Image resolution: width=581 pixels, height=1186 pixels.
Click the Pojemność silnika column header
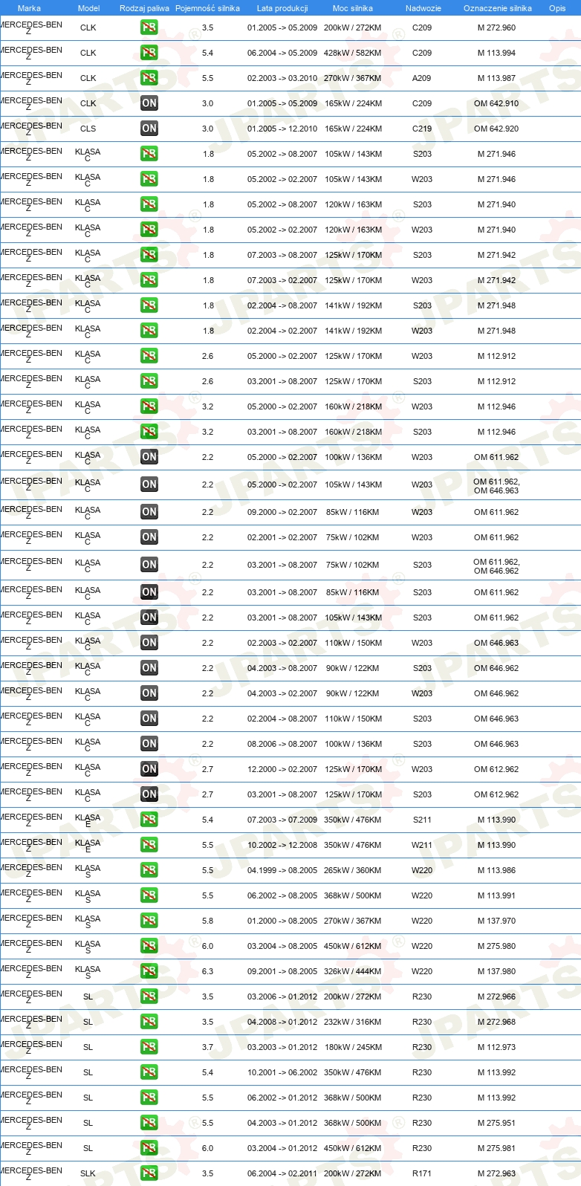click(x=207, y=8)
